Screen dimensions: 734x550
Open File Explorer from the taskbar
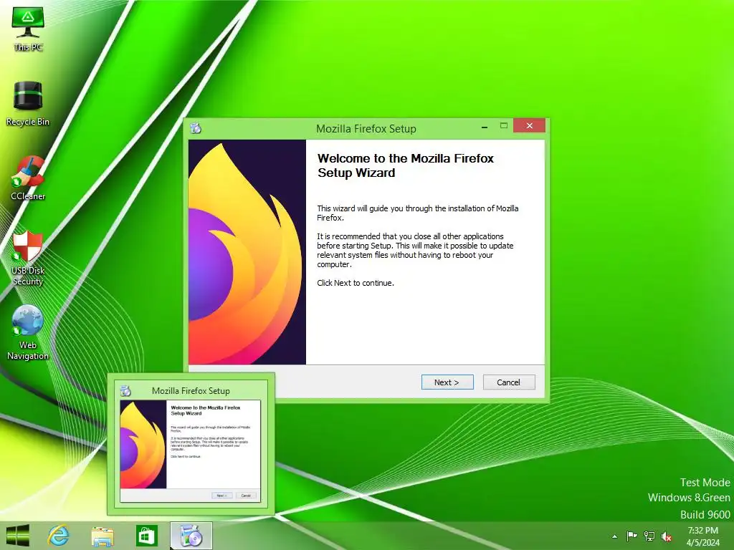click(102, 536)
